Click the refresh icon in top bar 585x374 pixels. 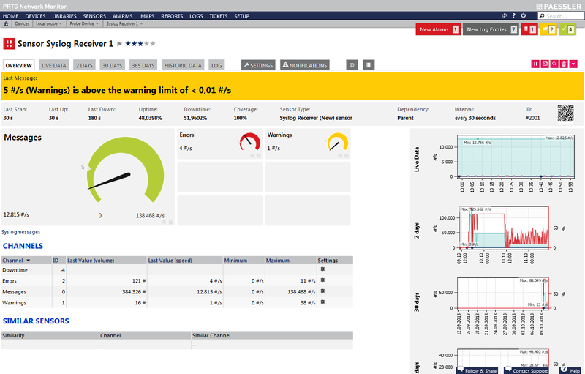505,15
